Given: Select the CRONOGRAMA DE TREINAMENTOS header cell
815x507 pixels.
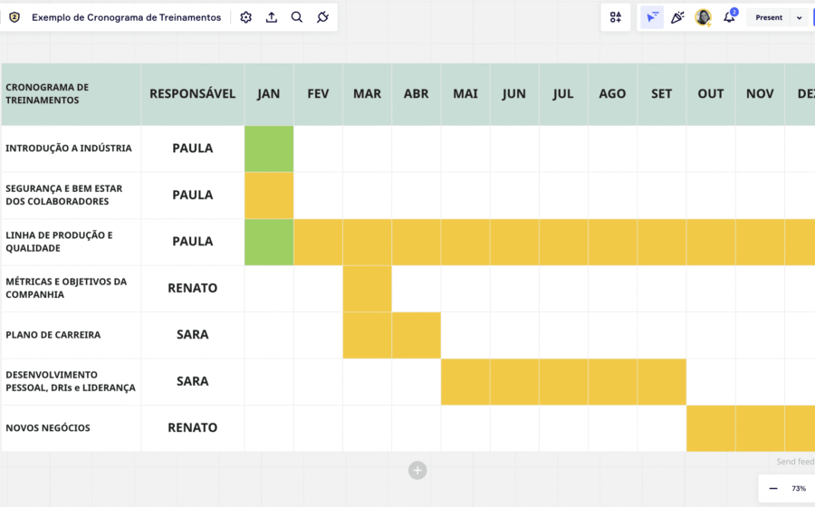Looking at the screenshot, I should click(71, 94).
